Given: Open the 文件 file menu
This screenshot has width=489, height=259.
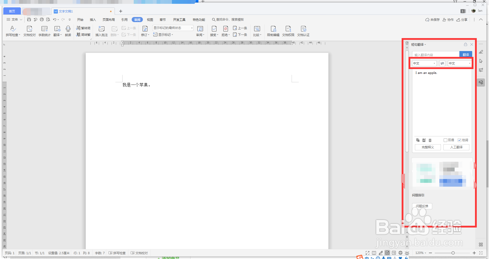Looking at the screenshot, I should click(14, 20).
